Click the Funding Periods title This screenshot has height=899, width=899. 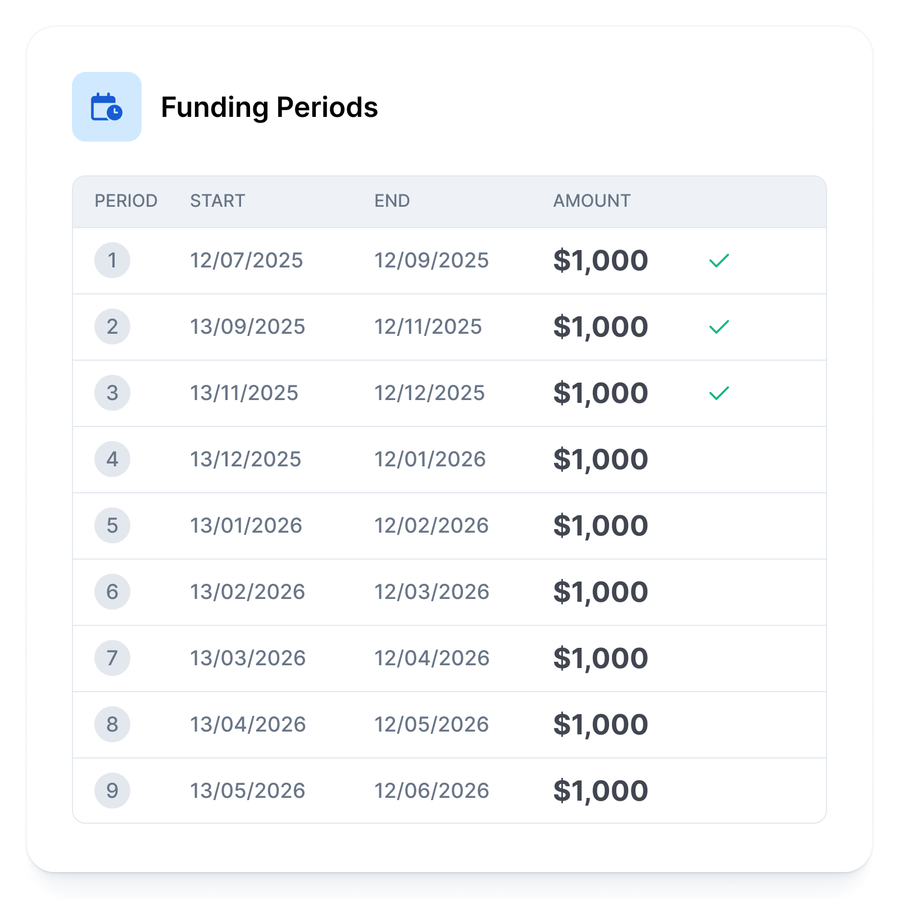click(269, 107)
